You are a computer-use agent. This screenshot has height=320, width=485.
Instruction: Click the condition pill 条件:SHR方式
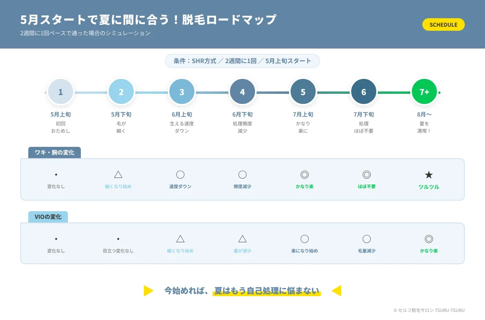point(242,61)
